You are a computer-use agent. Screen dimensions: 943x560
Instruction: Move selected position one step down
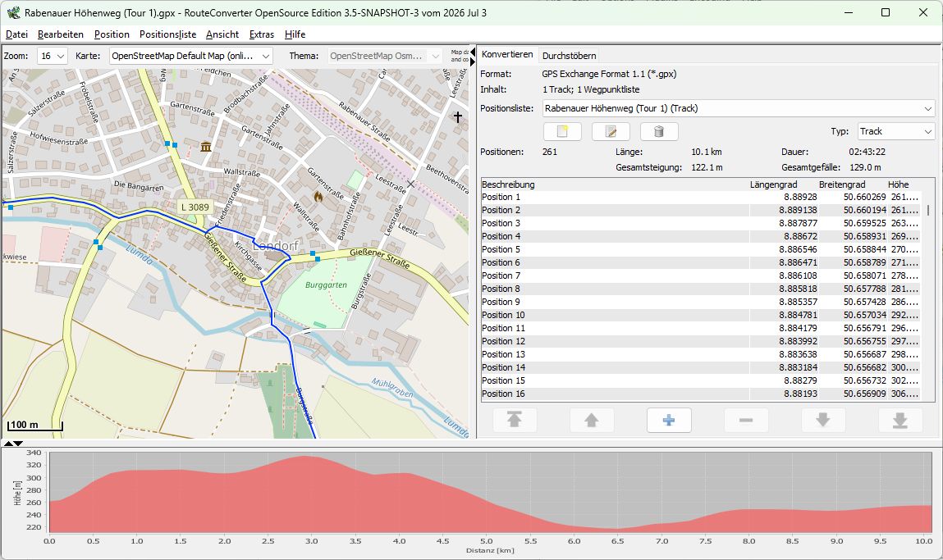(822, 420)
